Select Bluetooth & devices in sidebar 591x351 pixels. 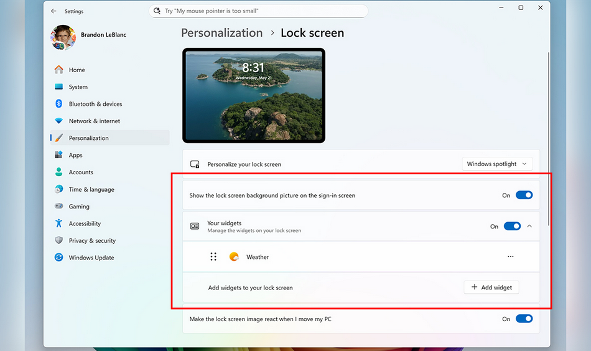(109, 104)
